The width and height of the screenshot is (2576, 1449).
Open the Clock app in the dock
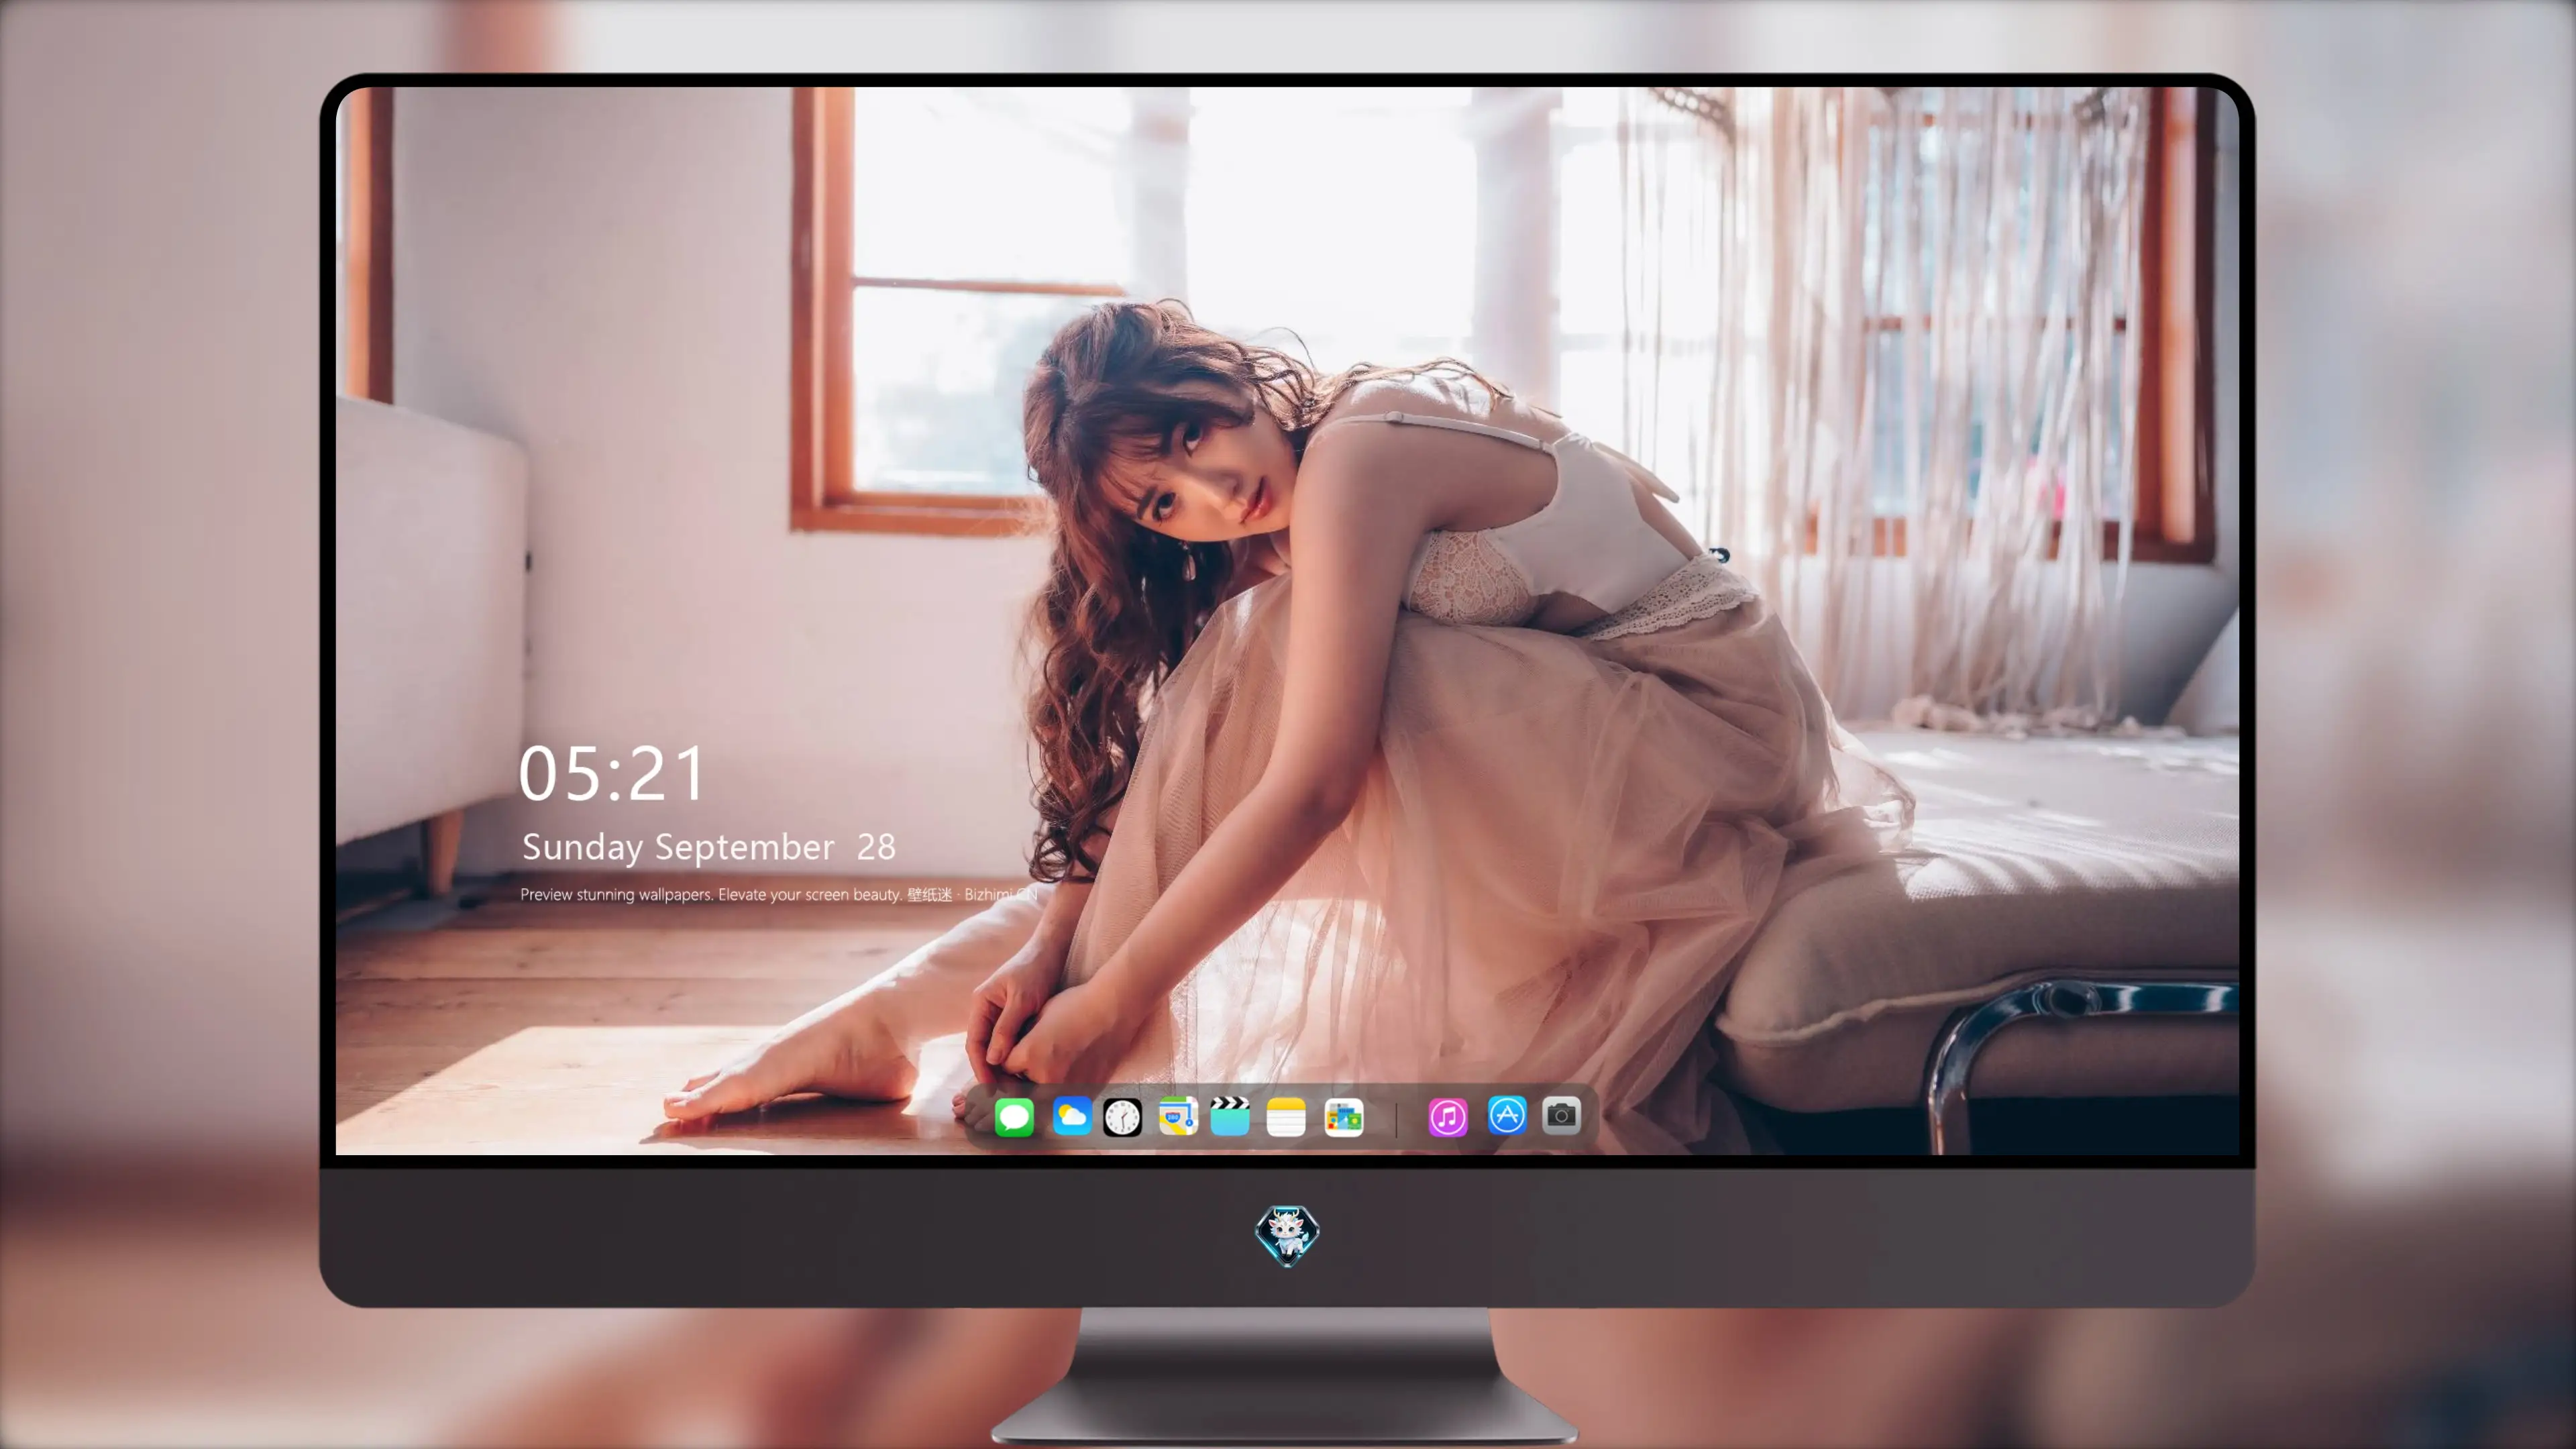point(1122,1117)
